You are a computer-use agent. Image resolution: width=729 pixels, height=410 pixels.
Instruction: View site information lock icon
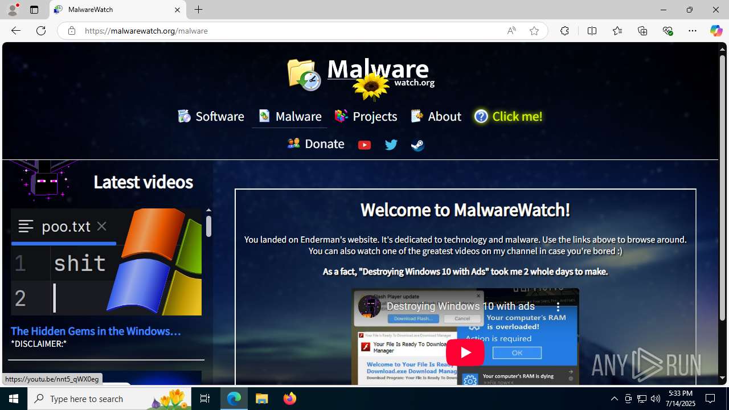coord(71,31)
